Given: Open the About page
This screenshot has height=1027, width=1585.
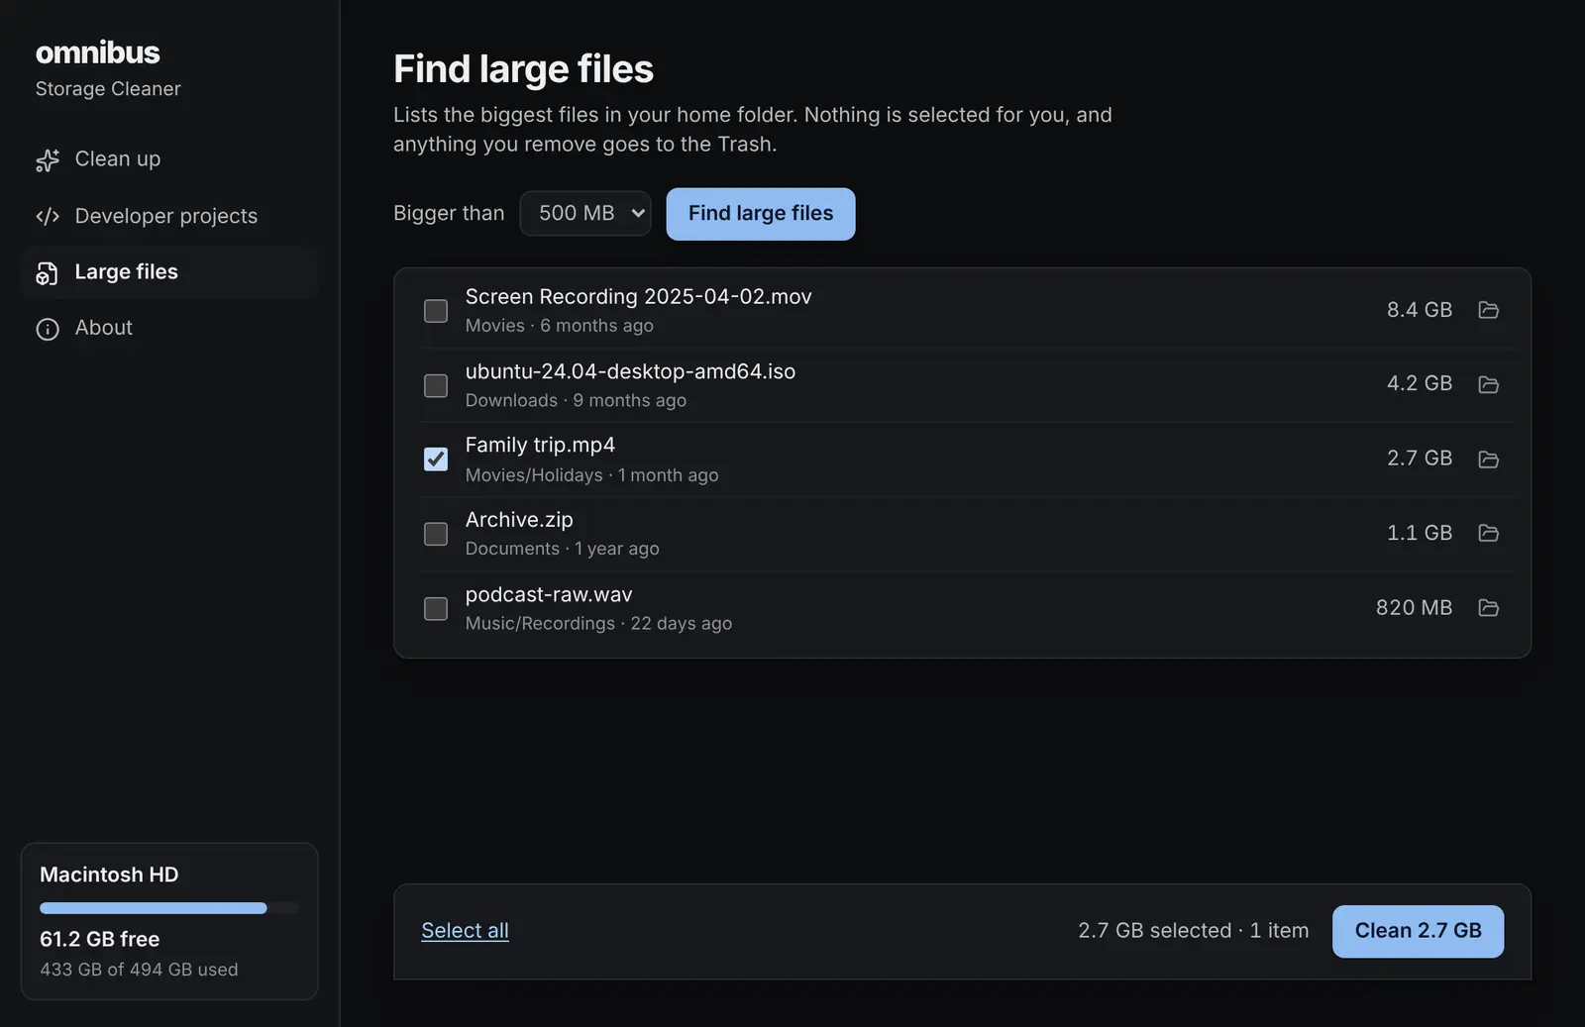Looking at the screenshot, I should point(168,328).
